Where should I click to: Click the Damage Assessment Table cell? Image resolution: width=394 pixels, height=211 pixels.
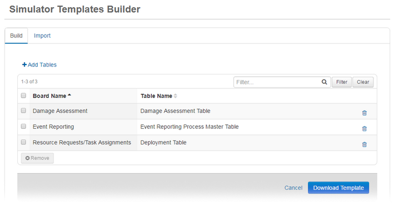tap(175, 111)
